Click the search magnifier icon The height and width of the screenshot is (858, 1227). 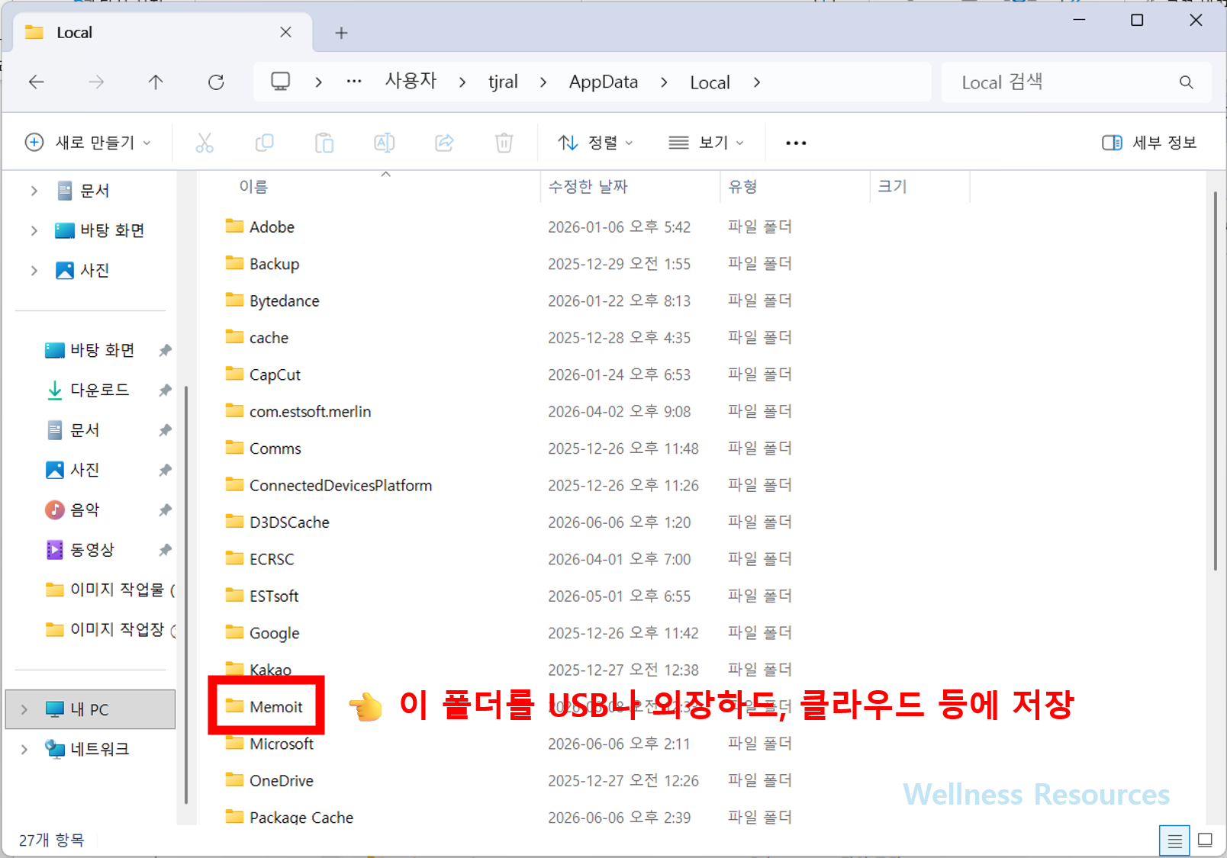click(x=1186, y=82)
